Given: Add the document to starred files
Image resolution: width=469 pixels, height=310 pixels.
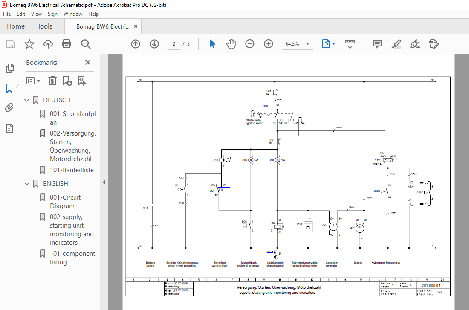Looking at the screenshot, I should coord(29,44).
